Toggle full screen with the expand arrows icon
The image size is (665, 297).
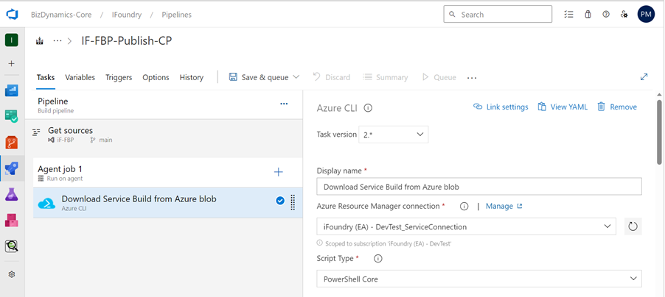(x=644, y=77)
